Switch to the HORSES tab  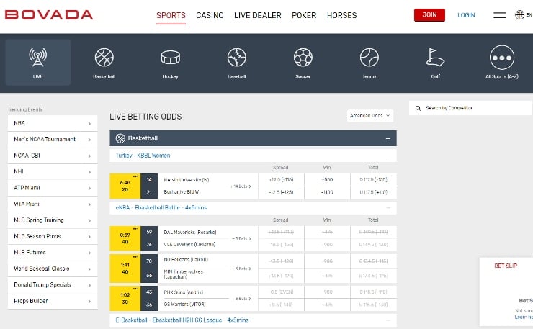coord(341,15)
